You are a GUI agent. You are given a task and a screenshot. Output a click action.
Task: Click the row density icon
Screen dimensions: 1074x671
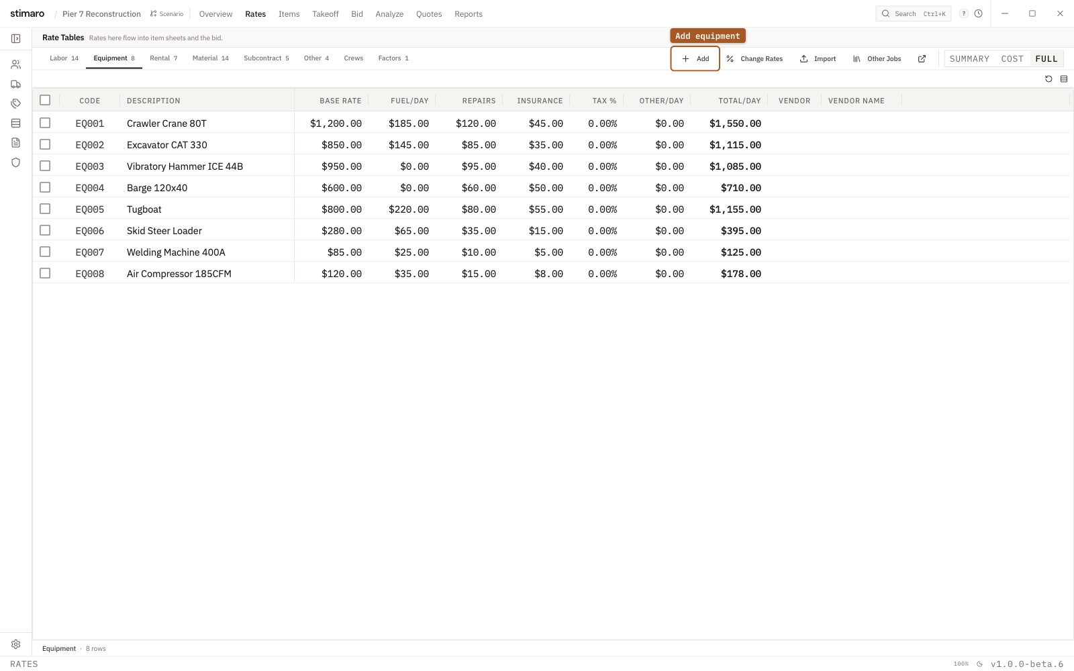pyautogui.click(x=1064, y=79)
